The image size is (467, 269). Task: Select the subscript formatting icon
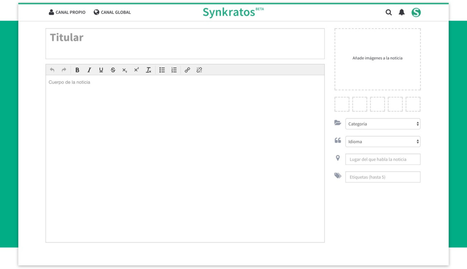coord(125,70)
